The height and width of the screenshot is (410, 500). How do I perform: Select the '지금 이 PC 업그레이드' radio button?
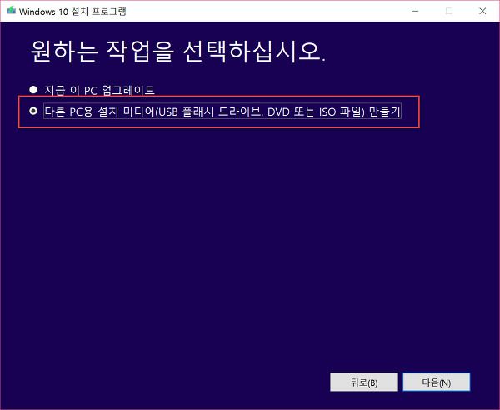33,90
